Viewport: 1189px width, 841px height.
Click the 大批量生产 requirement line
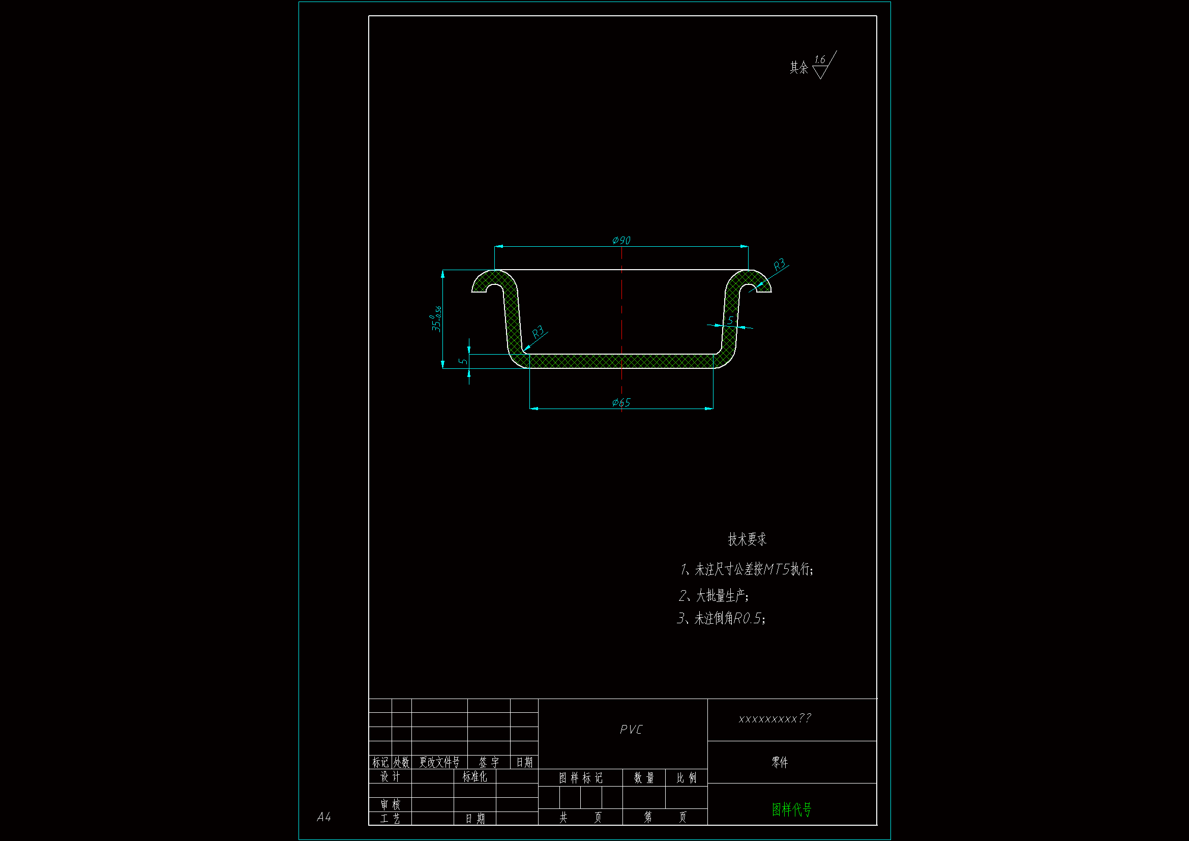[714, 596]
